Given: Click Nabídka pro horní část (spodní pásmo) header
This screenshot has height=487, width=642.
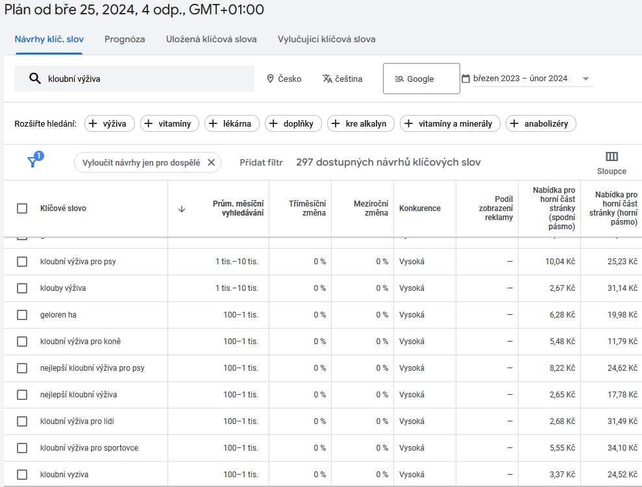Looking at the screenshot, I should point(554,208).
